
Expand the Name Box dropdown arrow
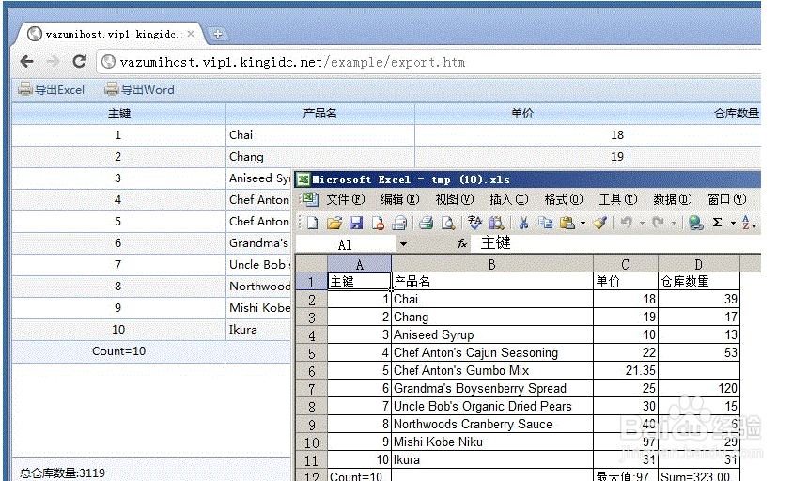click(x=403, y=244)
